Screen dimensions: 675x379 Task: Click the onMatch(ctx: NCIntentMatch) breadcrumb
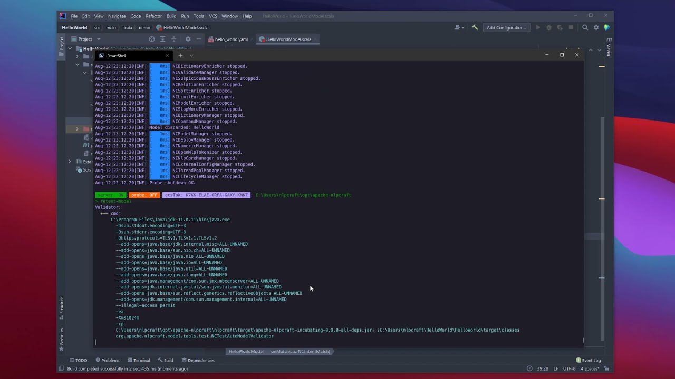301,351
